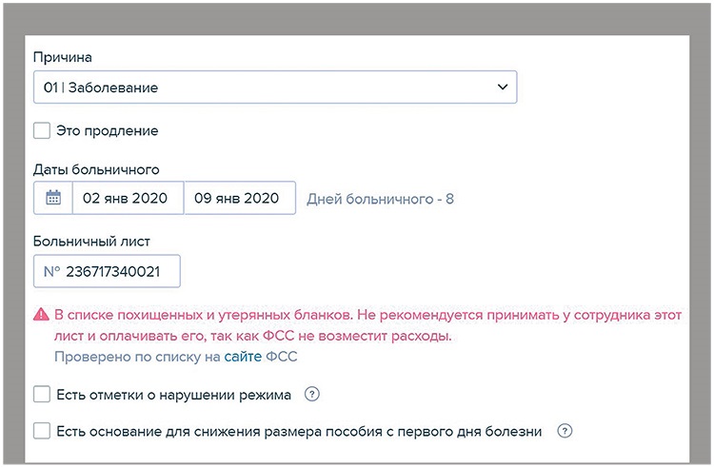Open the calendar picker icon for sick leave dates

click(53, 199)
